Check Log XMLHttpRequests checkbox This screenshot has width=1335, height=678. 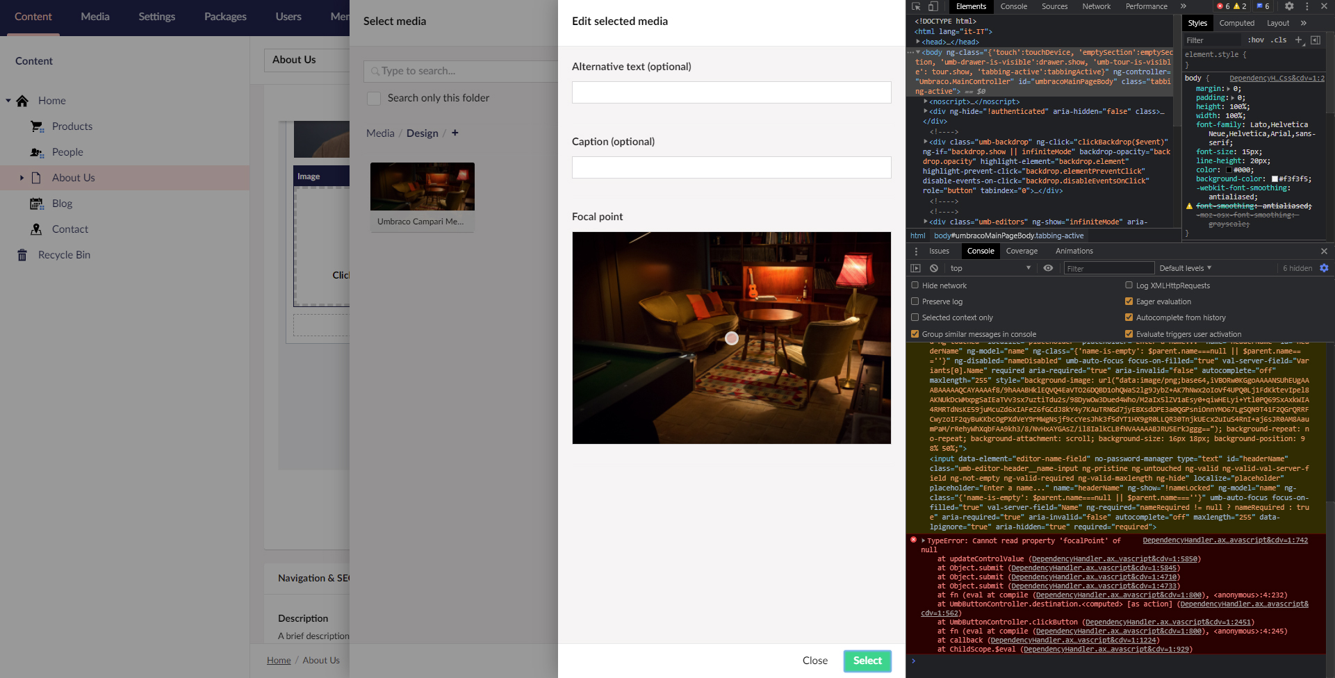pyautogui.click(x=1129, y=286)
